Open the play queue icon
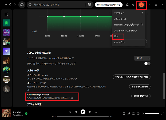 click(x=133, y=114)
